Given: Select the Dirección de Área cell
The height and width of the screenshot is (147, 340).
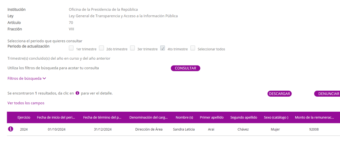Looking at the screenshot, I should pyautogui.click(x=149, y=129).
